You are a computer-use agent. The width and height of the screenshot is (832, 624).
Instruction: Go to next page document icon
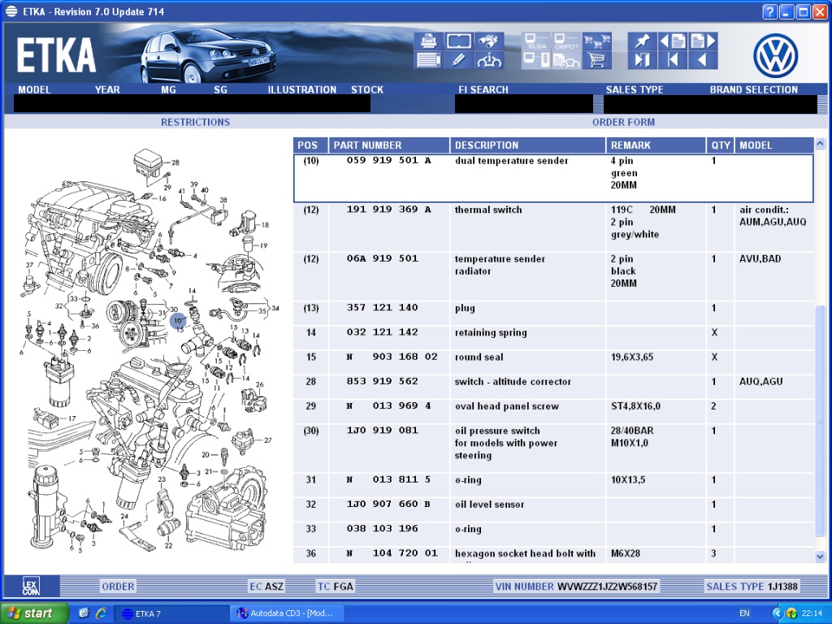point(703,41)
